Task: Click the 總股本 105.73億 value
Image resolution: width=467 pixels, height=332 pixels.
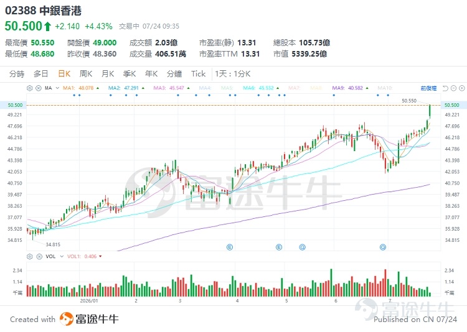Action: [314, 43]
